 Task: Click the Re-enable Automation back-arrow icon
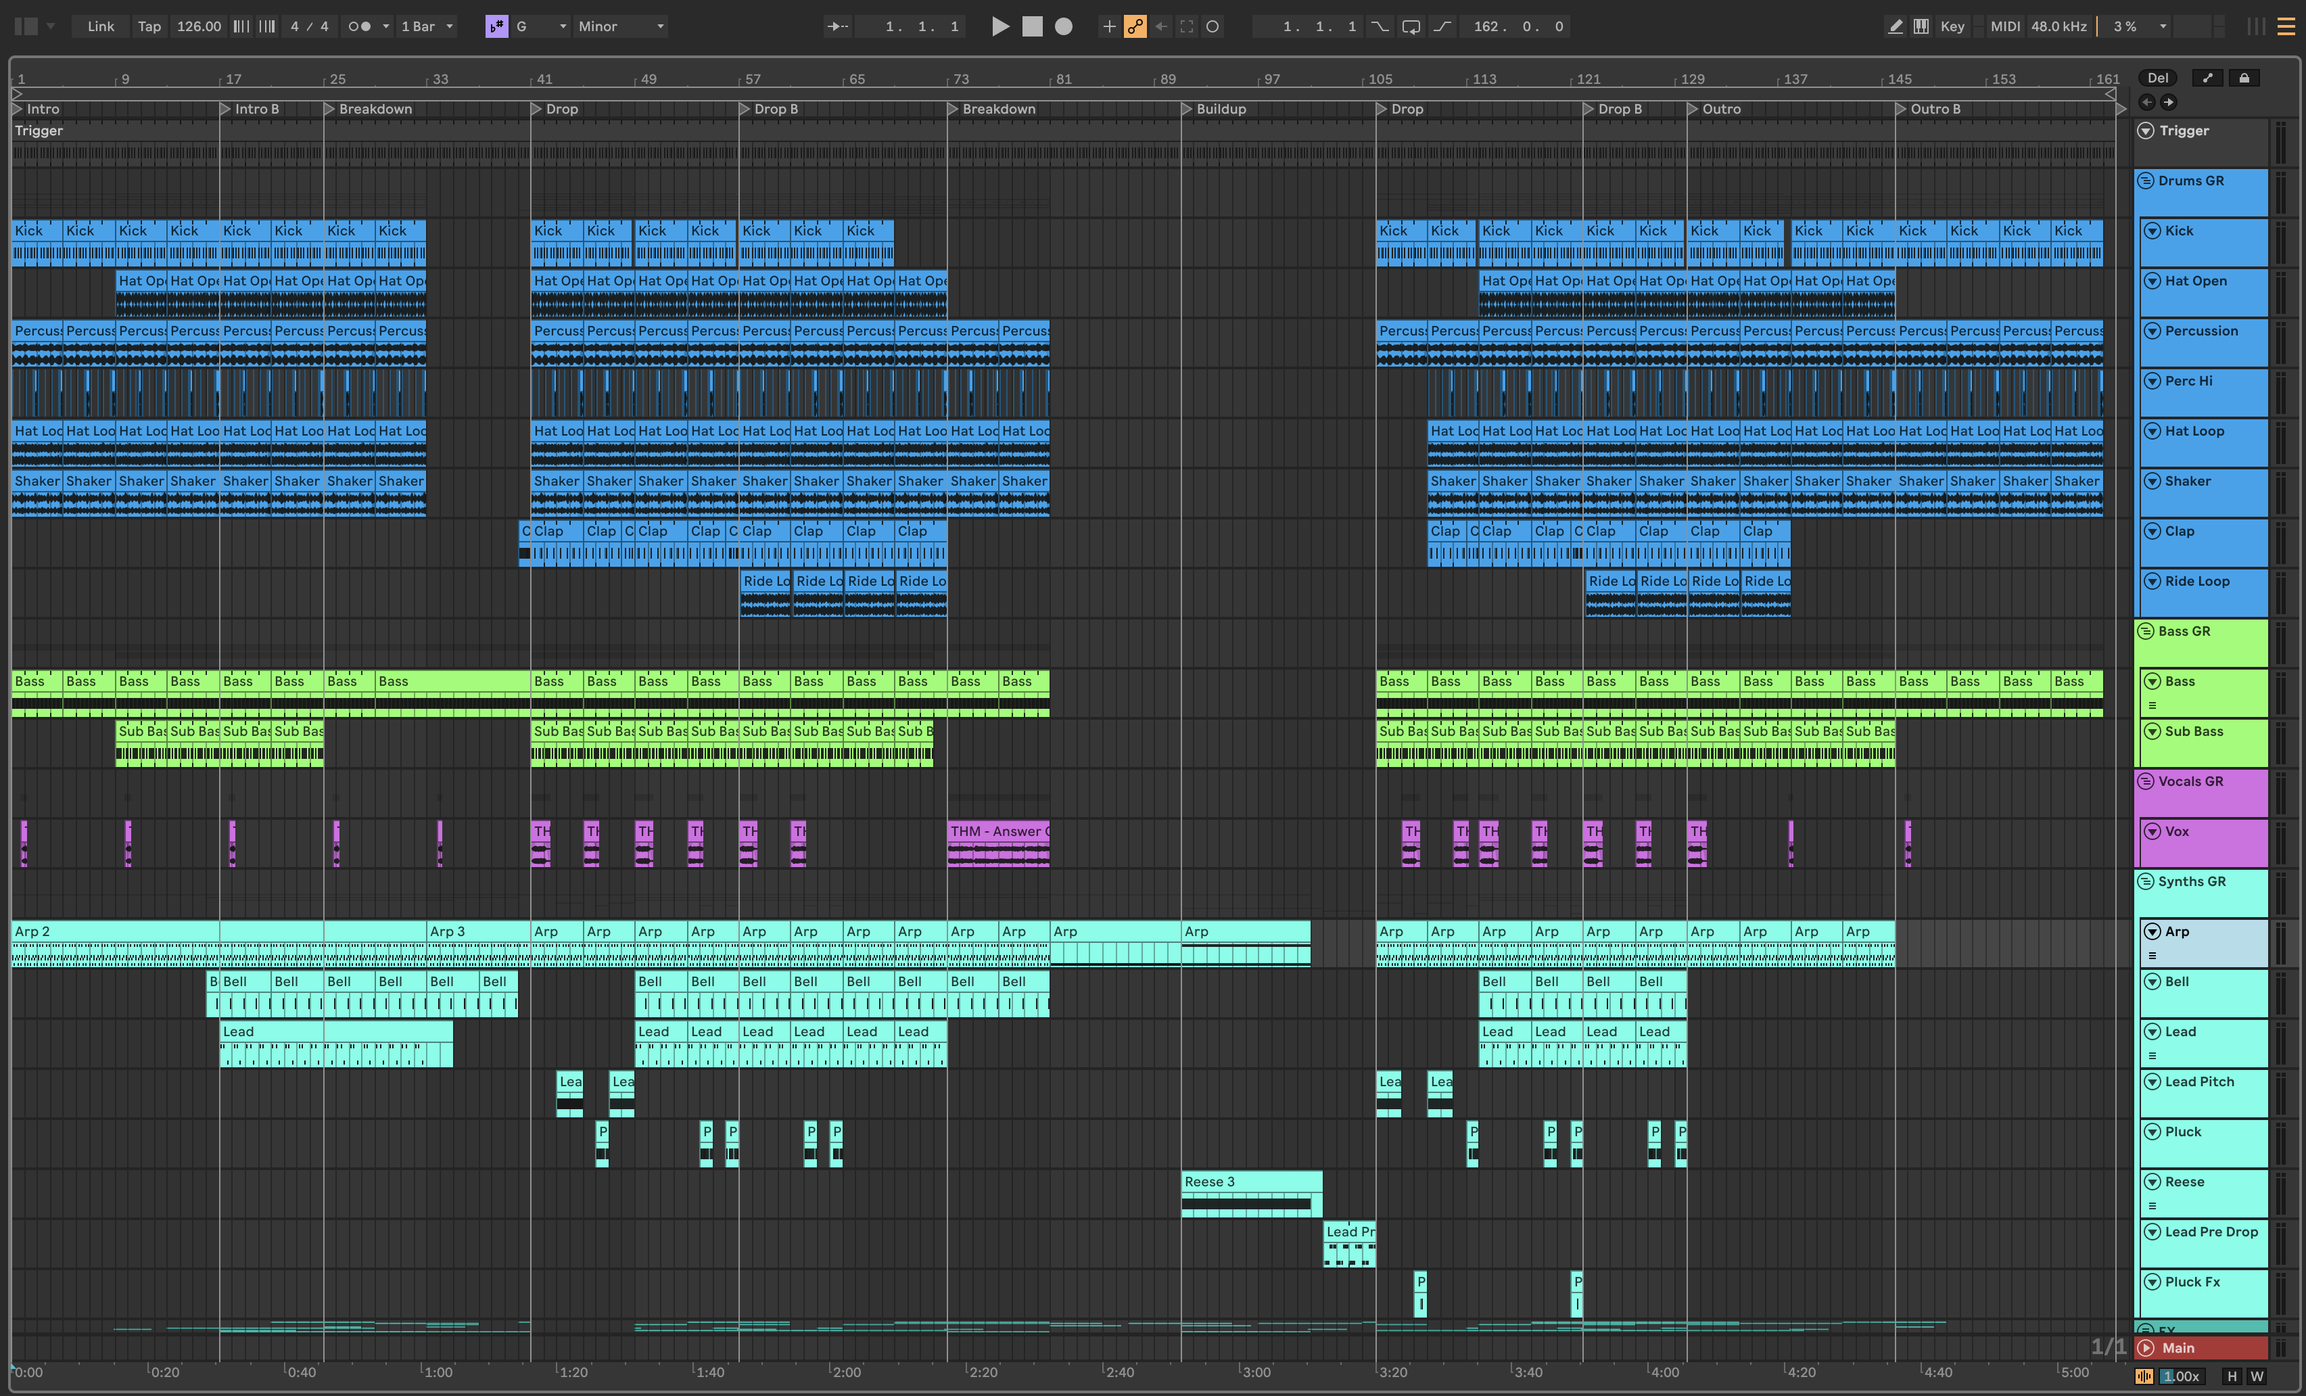pos(1161,26)
